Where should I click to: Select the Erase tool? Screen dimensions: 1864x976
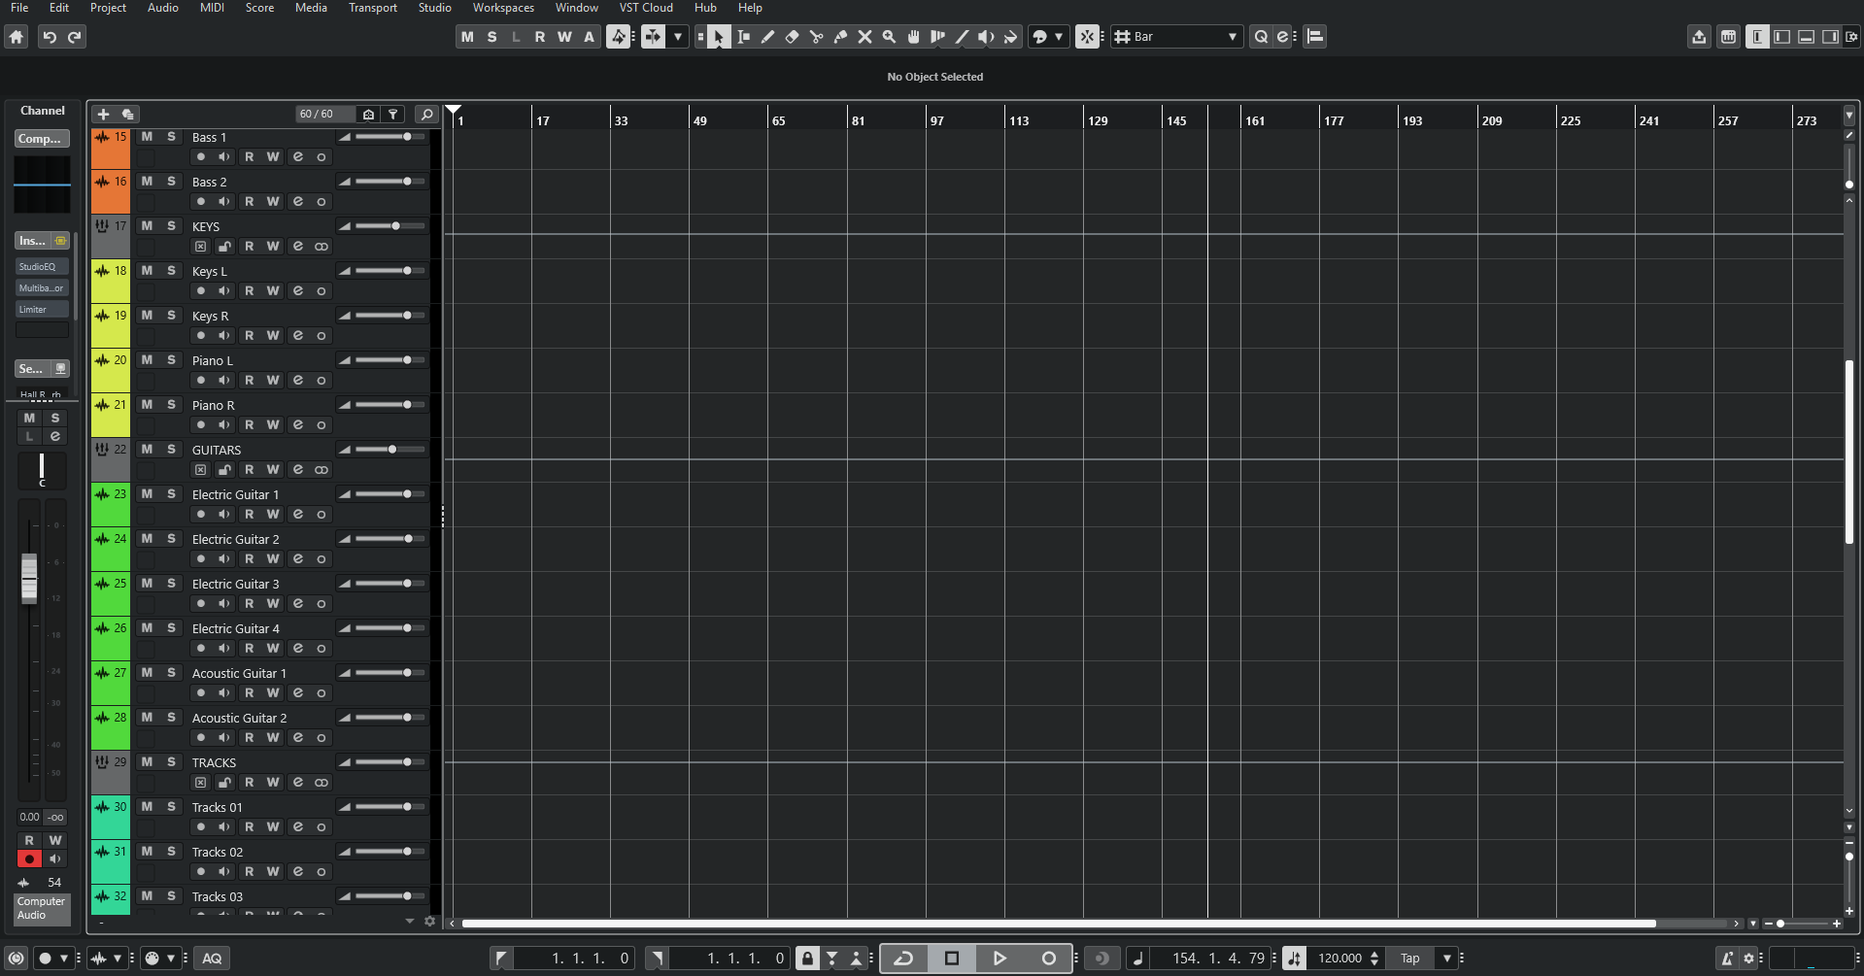793,37
